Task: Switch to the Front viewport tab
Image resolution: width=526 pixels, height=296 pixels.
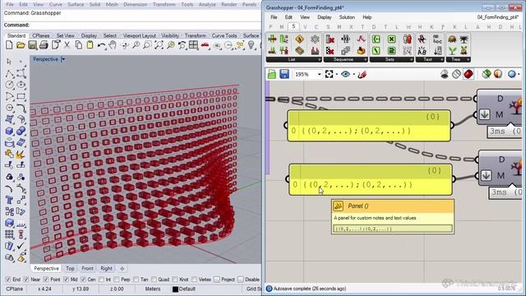Action: [87, 269]
